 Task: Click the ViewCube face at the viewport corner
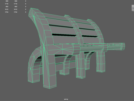point(133,8)
